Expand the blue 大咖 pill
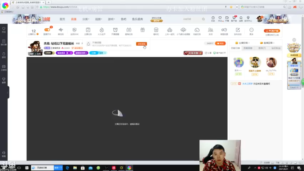 (x=98, y=53)
